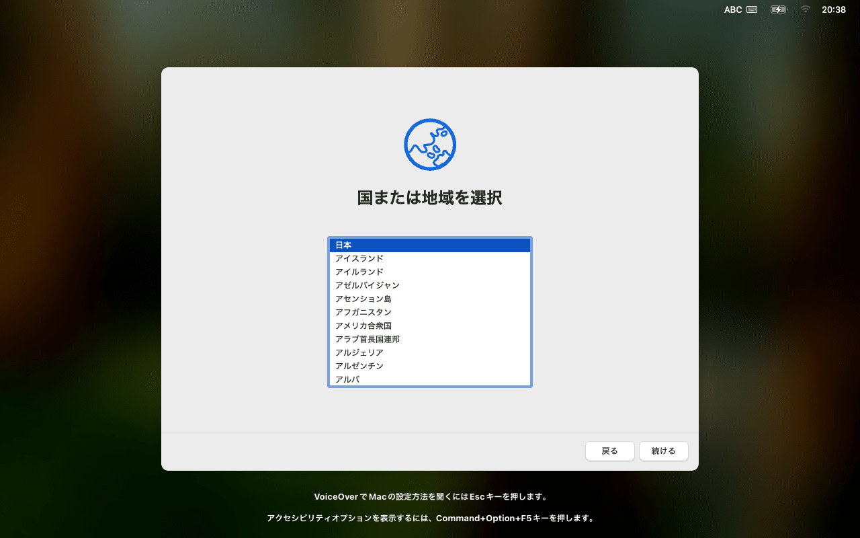The width and height of the screenshot is (860, 538).
Task: Select アセンション島 list row
Action: tap(430, 299)
